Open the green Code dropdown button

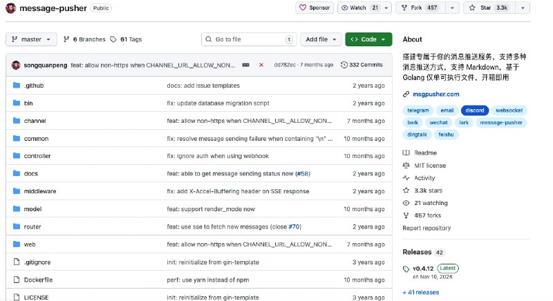tap(368, 39)
